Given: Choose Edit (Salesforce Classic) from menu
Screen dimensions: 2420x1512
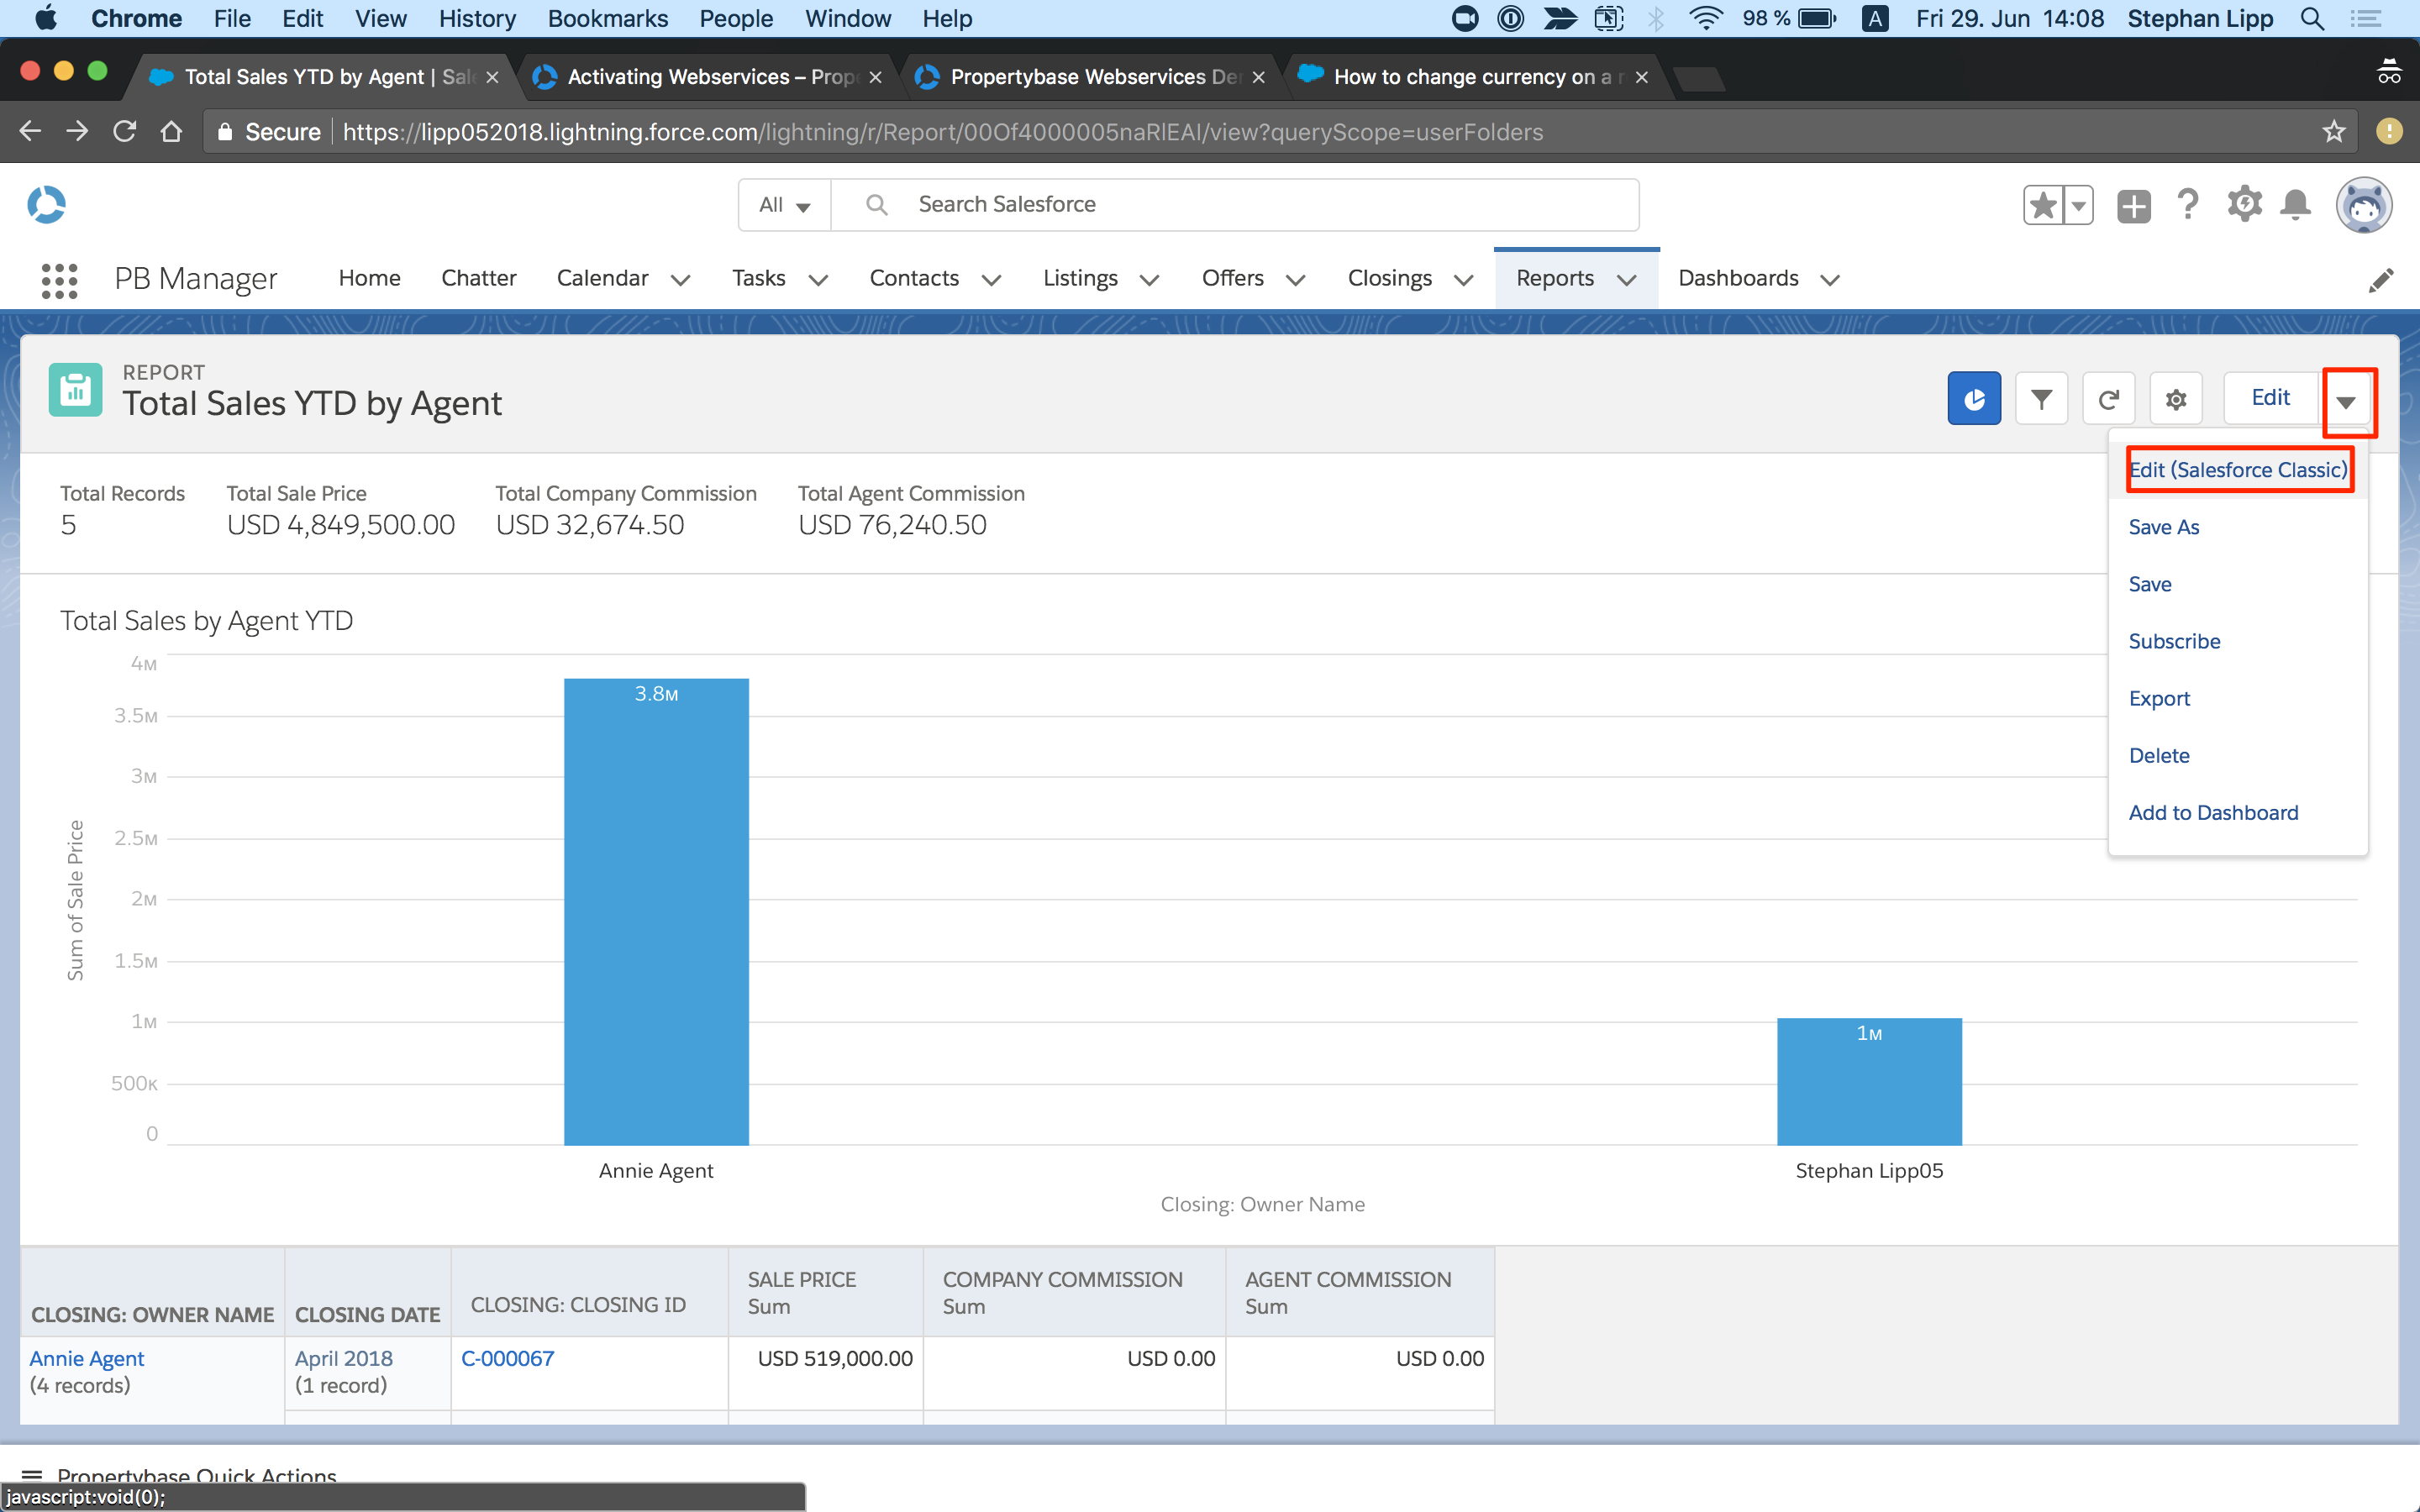Looking at the screenshot, I should coord(2238,470).
